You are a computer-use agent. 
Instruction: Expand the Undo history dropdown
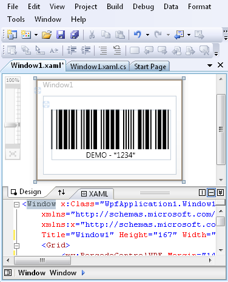147,35
